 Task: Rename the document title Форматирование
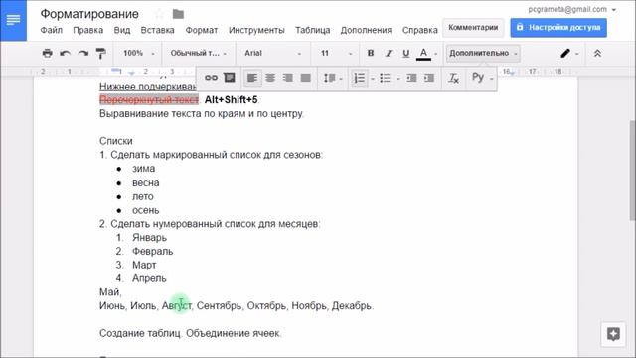click(89, 14)
